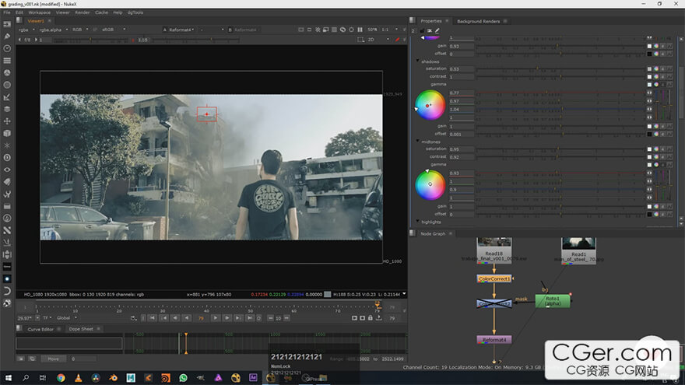Switch to the Background Renders tab
Screen dimensions: 685x385
(479, 22)
